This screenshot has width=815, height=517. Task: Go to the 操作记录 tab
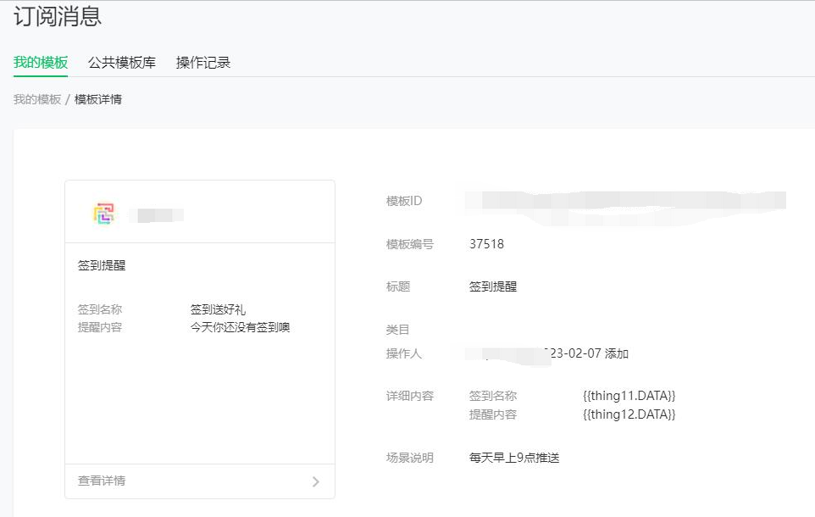pos(203,63)
